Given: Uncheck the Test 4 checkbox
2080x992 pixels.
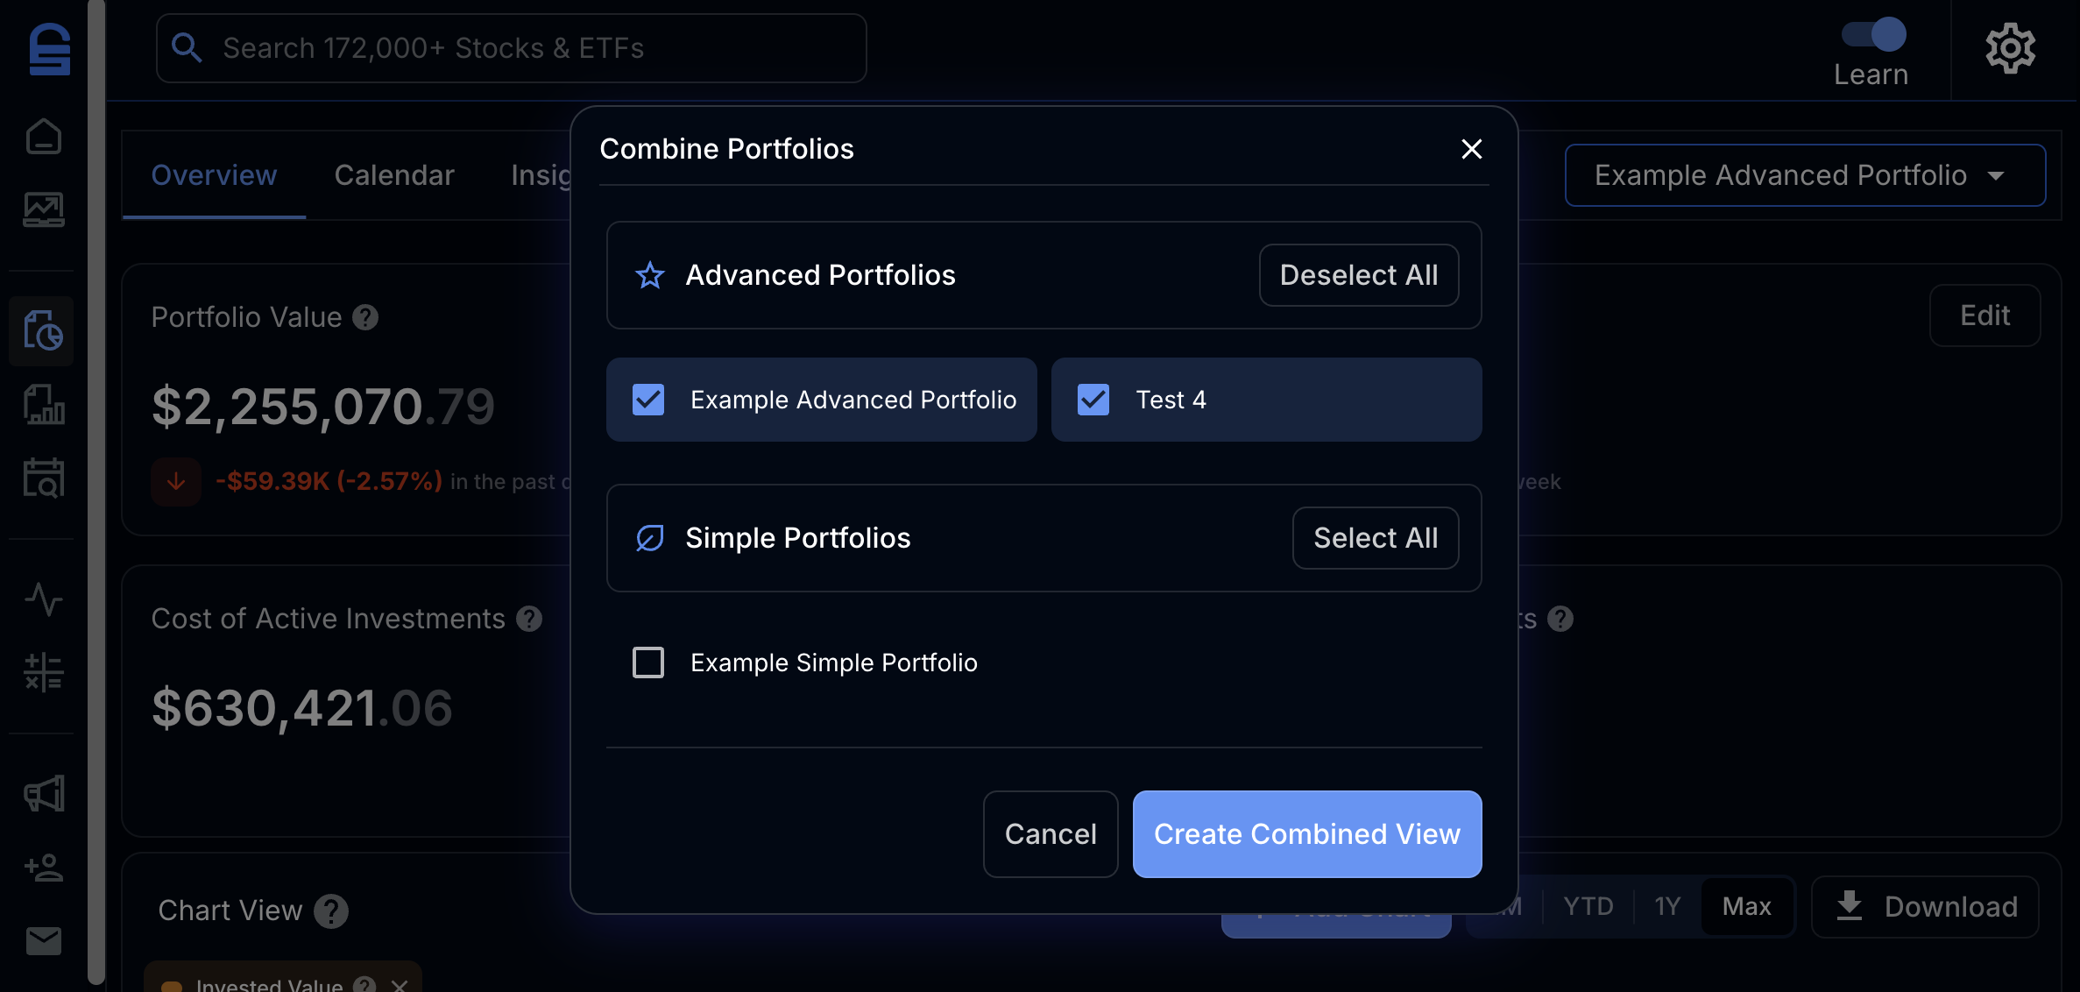Looking at the screenshot, I should click(1093, 400).
